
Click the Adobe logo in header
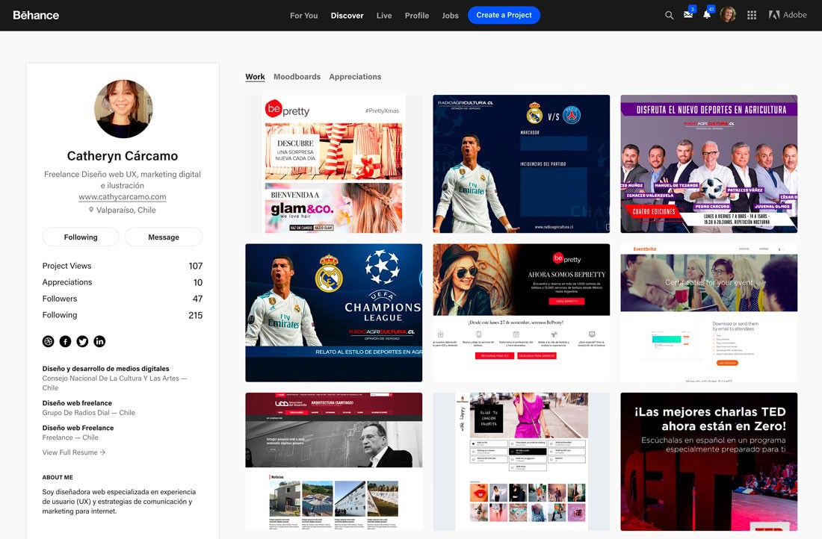(788, 15)
